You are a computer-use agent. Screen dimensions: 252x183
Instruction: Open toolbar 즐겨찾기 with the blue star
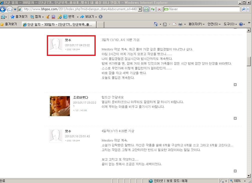[x=19, y=17]
